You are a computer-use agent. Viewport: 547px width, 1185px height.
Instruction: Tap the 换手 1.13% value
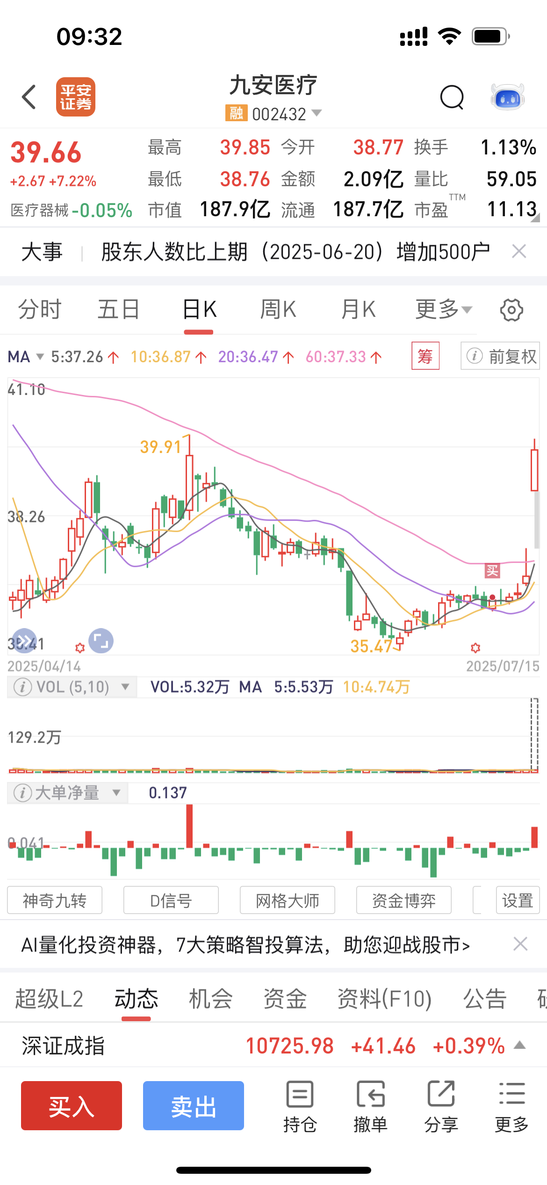click(509, 147)
